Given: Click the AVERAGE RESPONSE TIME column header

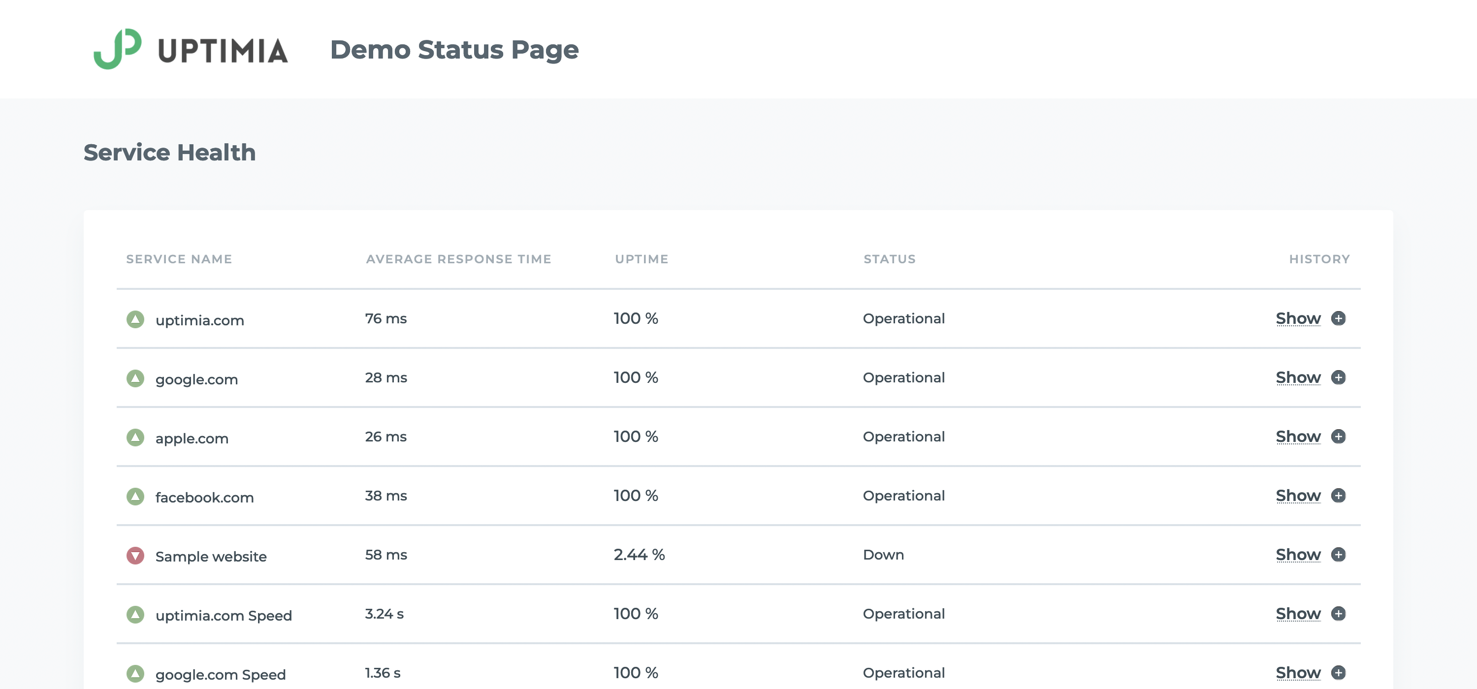Looking at the screenshot, I should click(x=459, y=259).
